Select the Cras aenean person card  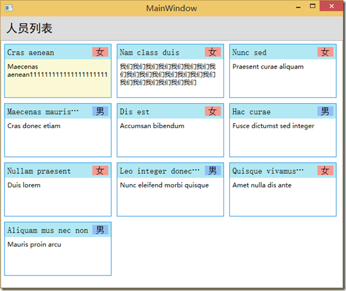click(58, 71)
